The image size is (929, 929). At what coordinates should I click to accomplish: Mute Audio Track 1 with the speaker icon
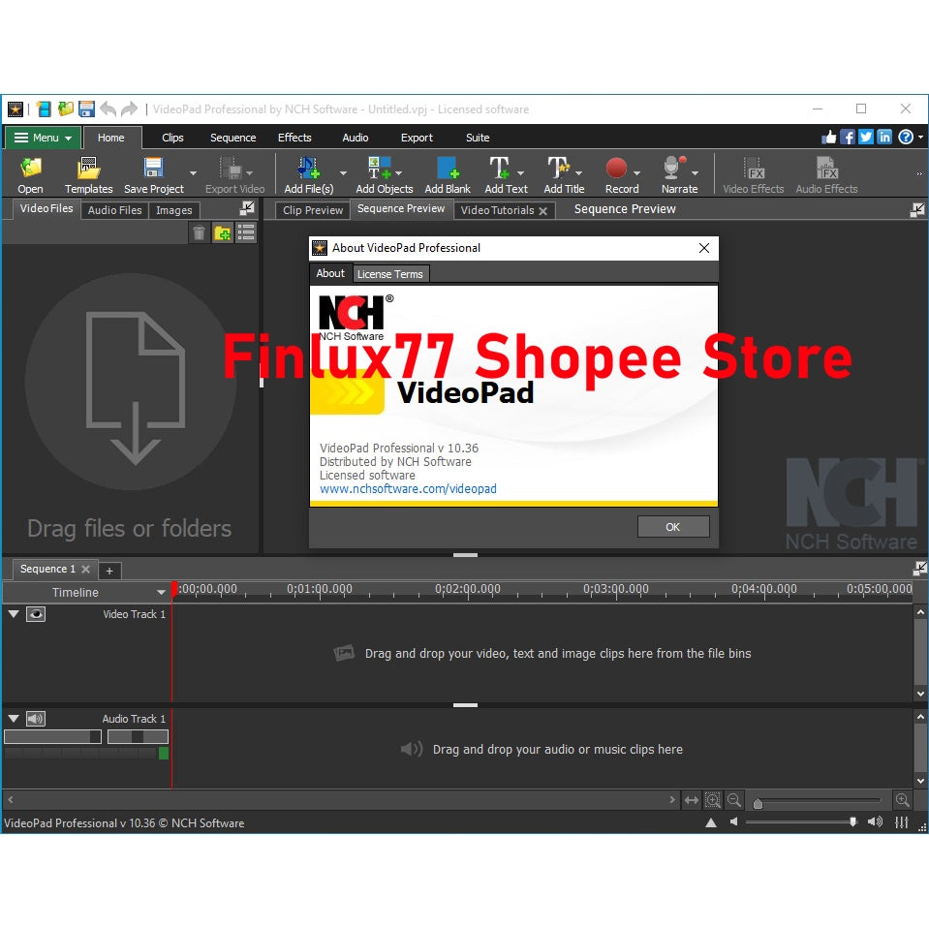click(x=36, y=718)
